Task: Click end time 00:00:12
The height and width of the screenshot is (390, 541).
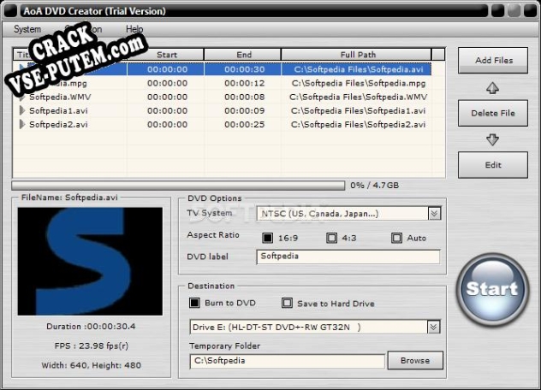Action: [244, 83]
